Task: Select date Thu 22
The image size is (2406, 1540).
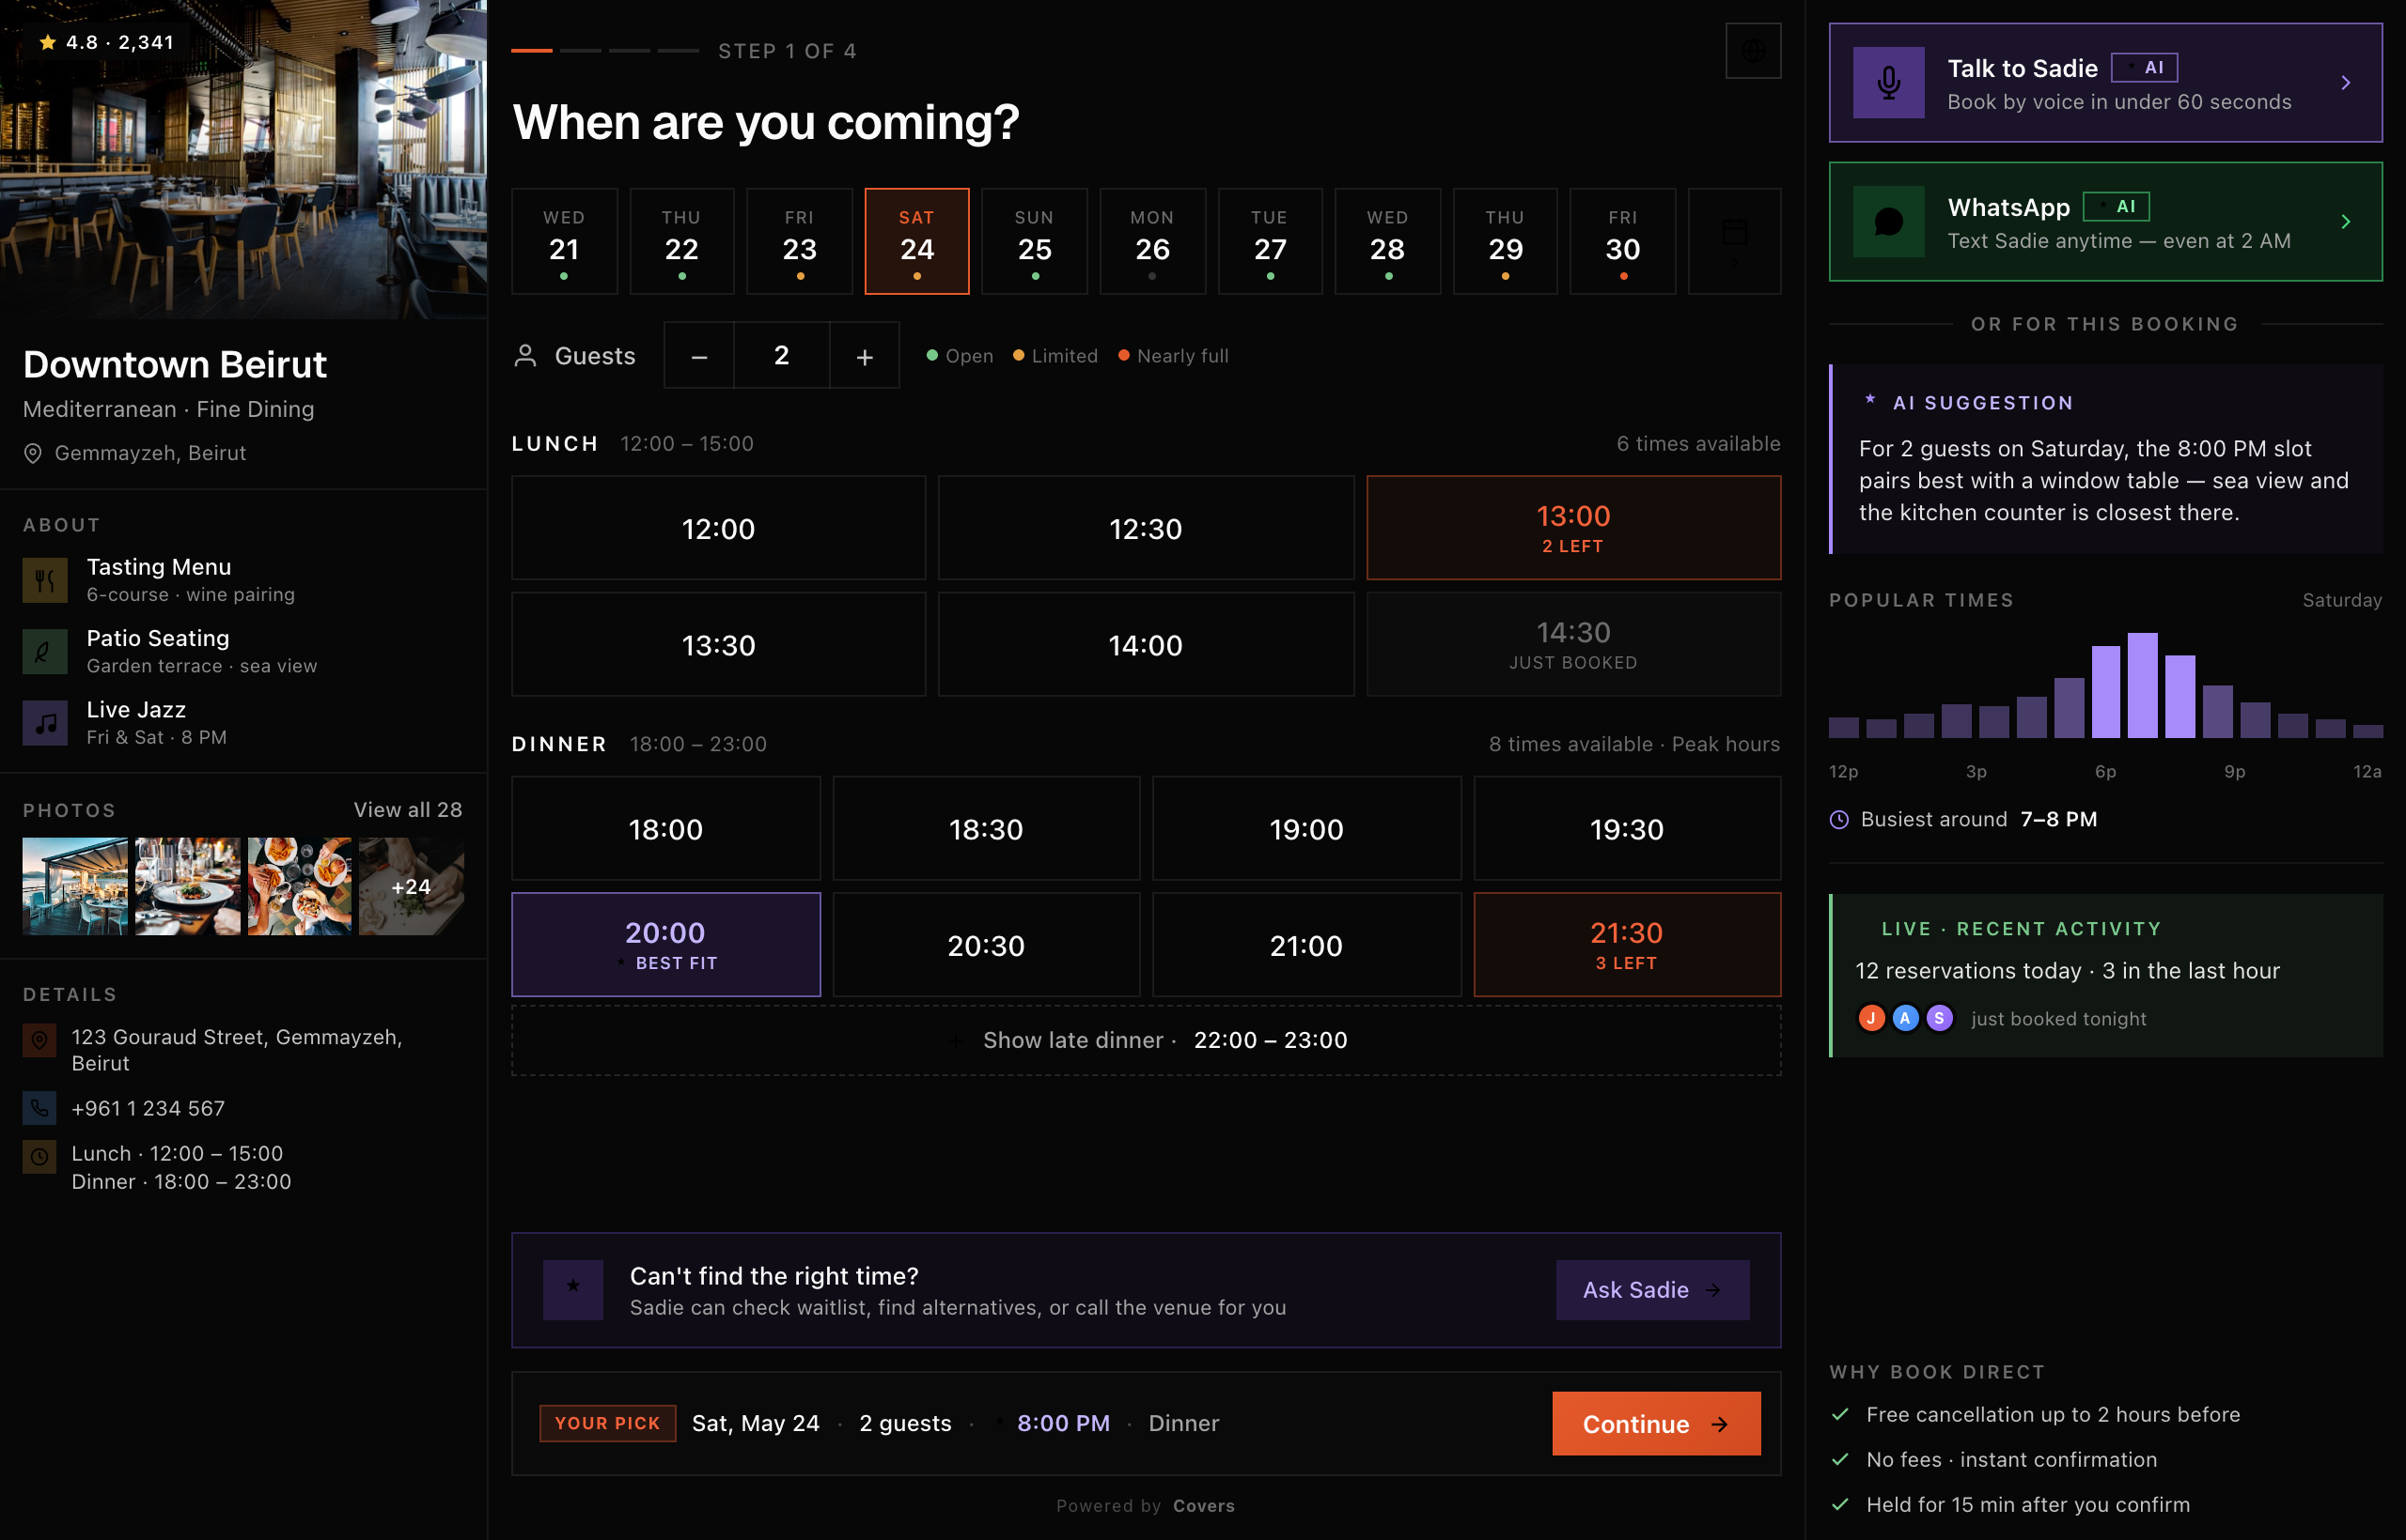Action: point(681,241)
